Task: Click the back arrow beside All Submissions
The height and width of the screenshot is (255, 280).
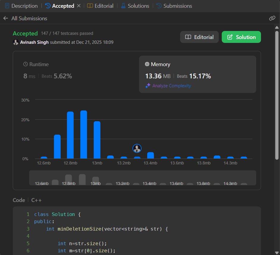Action: click(x=5, y=18)
